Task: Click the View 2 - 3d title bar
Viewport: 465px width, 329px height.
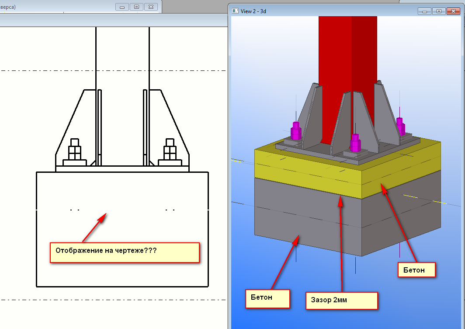Action: point(328,11)
